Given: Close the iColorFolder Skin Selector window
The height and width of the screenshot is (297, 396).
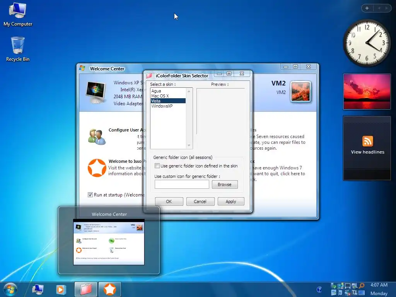Looking at the screenshot, I should tap(242, 73).
